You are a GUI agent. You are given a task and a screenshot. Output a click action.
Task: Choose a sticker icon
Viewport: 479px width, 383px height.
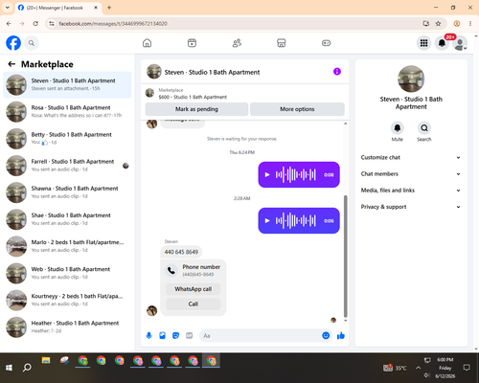pos(175,335)
